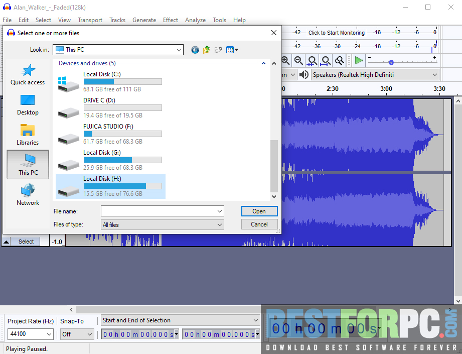Click 2:30 mark on timeline ruler
Viewport: 462px width, 354px height.
pyautogui.click(x=333, y=89)
